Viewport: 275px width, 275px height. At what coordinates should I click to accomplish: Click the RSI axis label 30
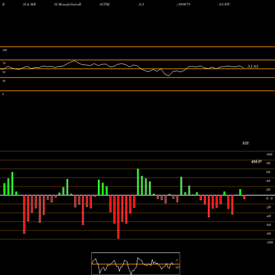4,81
